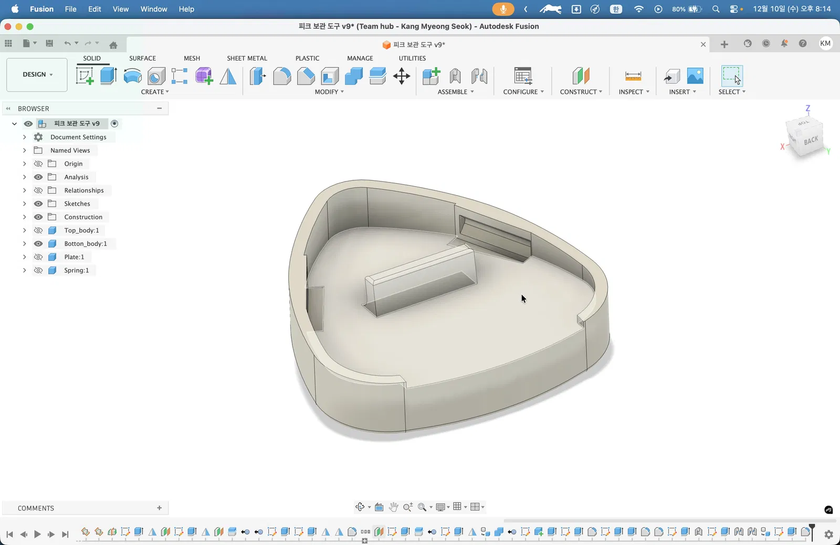Switch to the PLASTIC tab

pos(307,58)
